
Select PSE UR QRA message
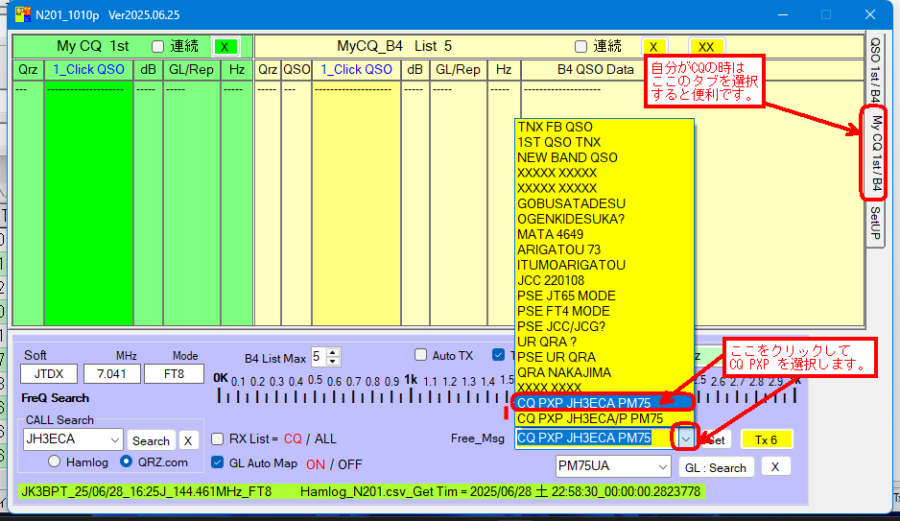click(604, 358)
